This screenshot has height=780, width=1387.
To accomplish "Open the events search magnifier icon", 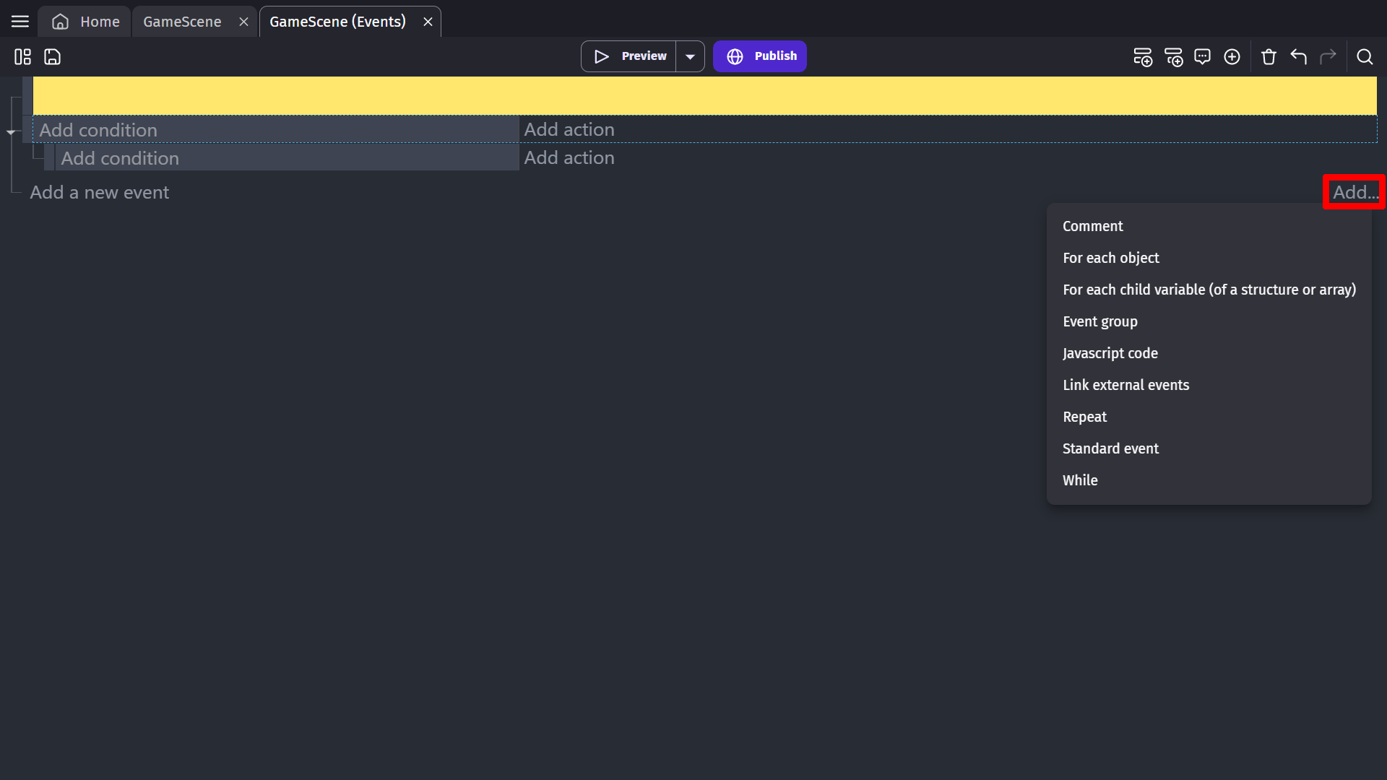I will click(1364, 56).
